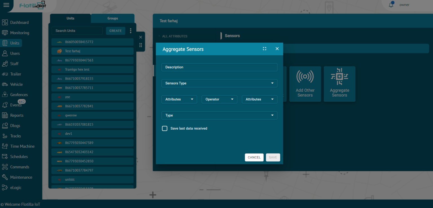The width and height of the screenshot is (433, 208).
Task: Open the Sensors Type dropdown
Action: tap(219, 83)
